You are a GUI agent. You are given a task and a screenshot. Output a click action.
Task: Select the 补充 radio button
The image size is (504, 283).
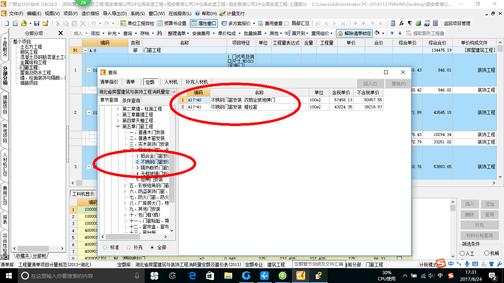(129, 247)
